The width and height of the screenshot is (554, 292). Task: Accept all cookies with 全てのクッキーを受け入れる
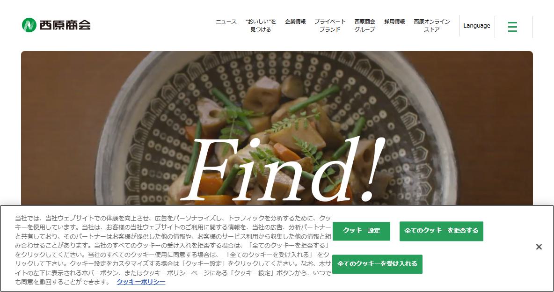[x=377, y=264]
